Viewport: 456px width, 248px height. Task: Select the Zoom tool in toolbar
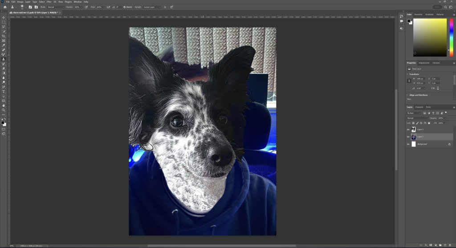pyautogui.click(x=4, y=110)
